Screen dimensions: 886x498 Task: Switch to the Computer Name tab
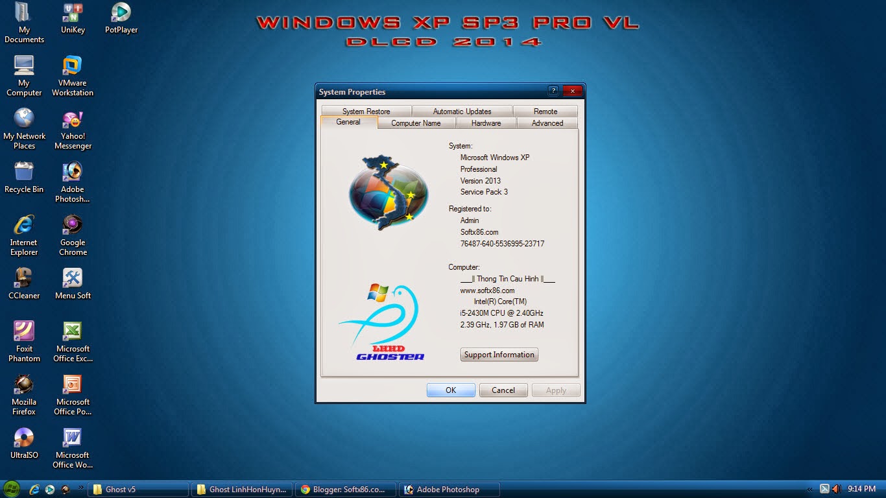[416, 123]
